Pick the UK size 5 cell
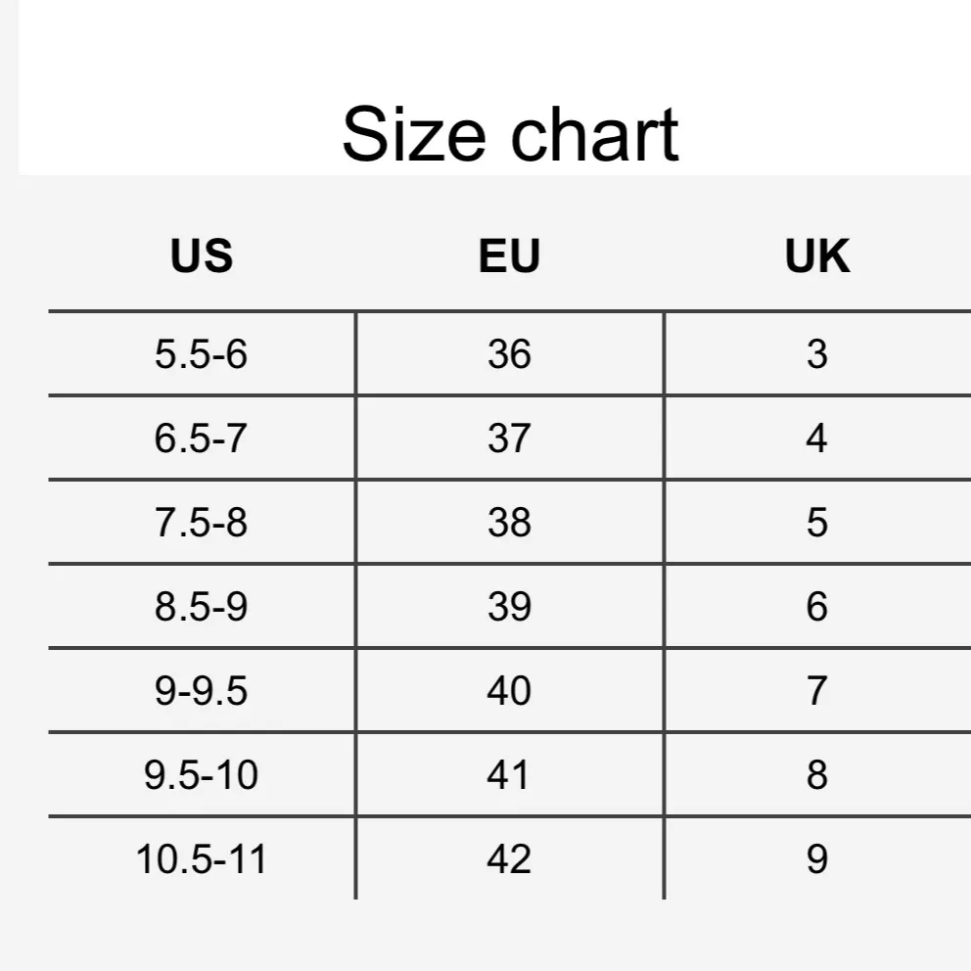The height and width of the screenshot is (971, 971). coord(817,523)
